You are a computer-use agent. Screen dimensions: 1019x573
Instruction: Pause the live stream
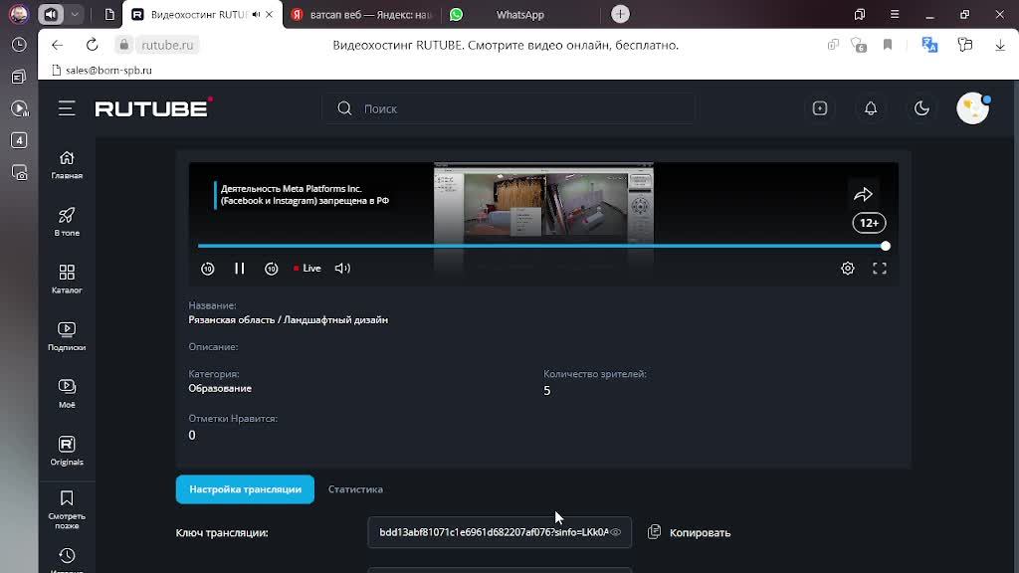239,269
